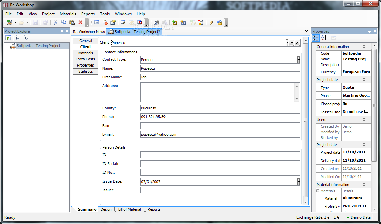Click the Copy toolbar icon
381x224 pixels.
64,23
